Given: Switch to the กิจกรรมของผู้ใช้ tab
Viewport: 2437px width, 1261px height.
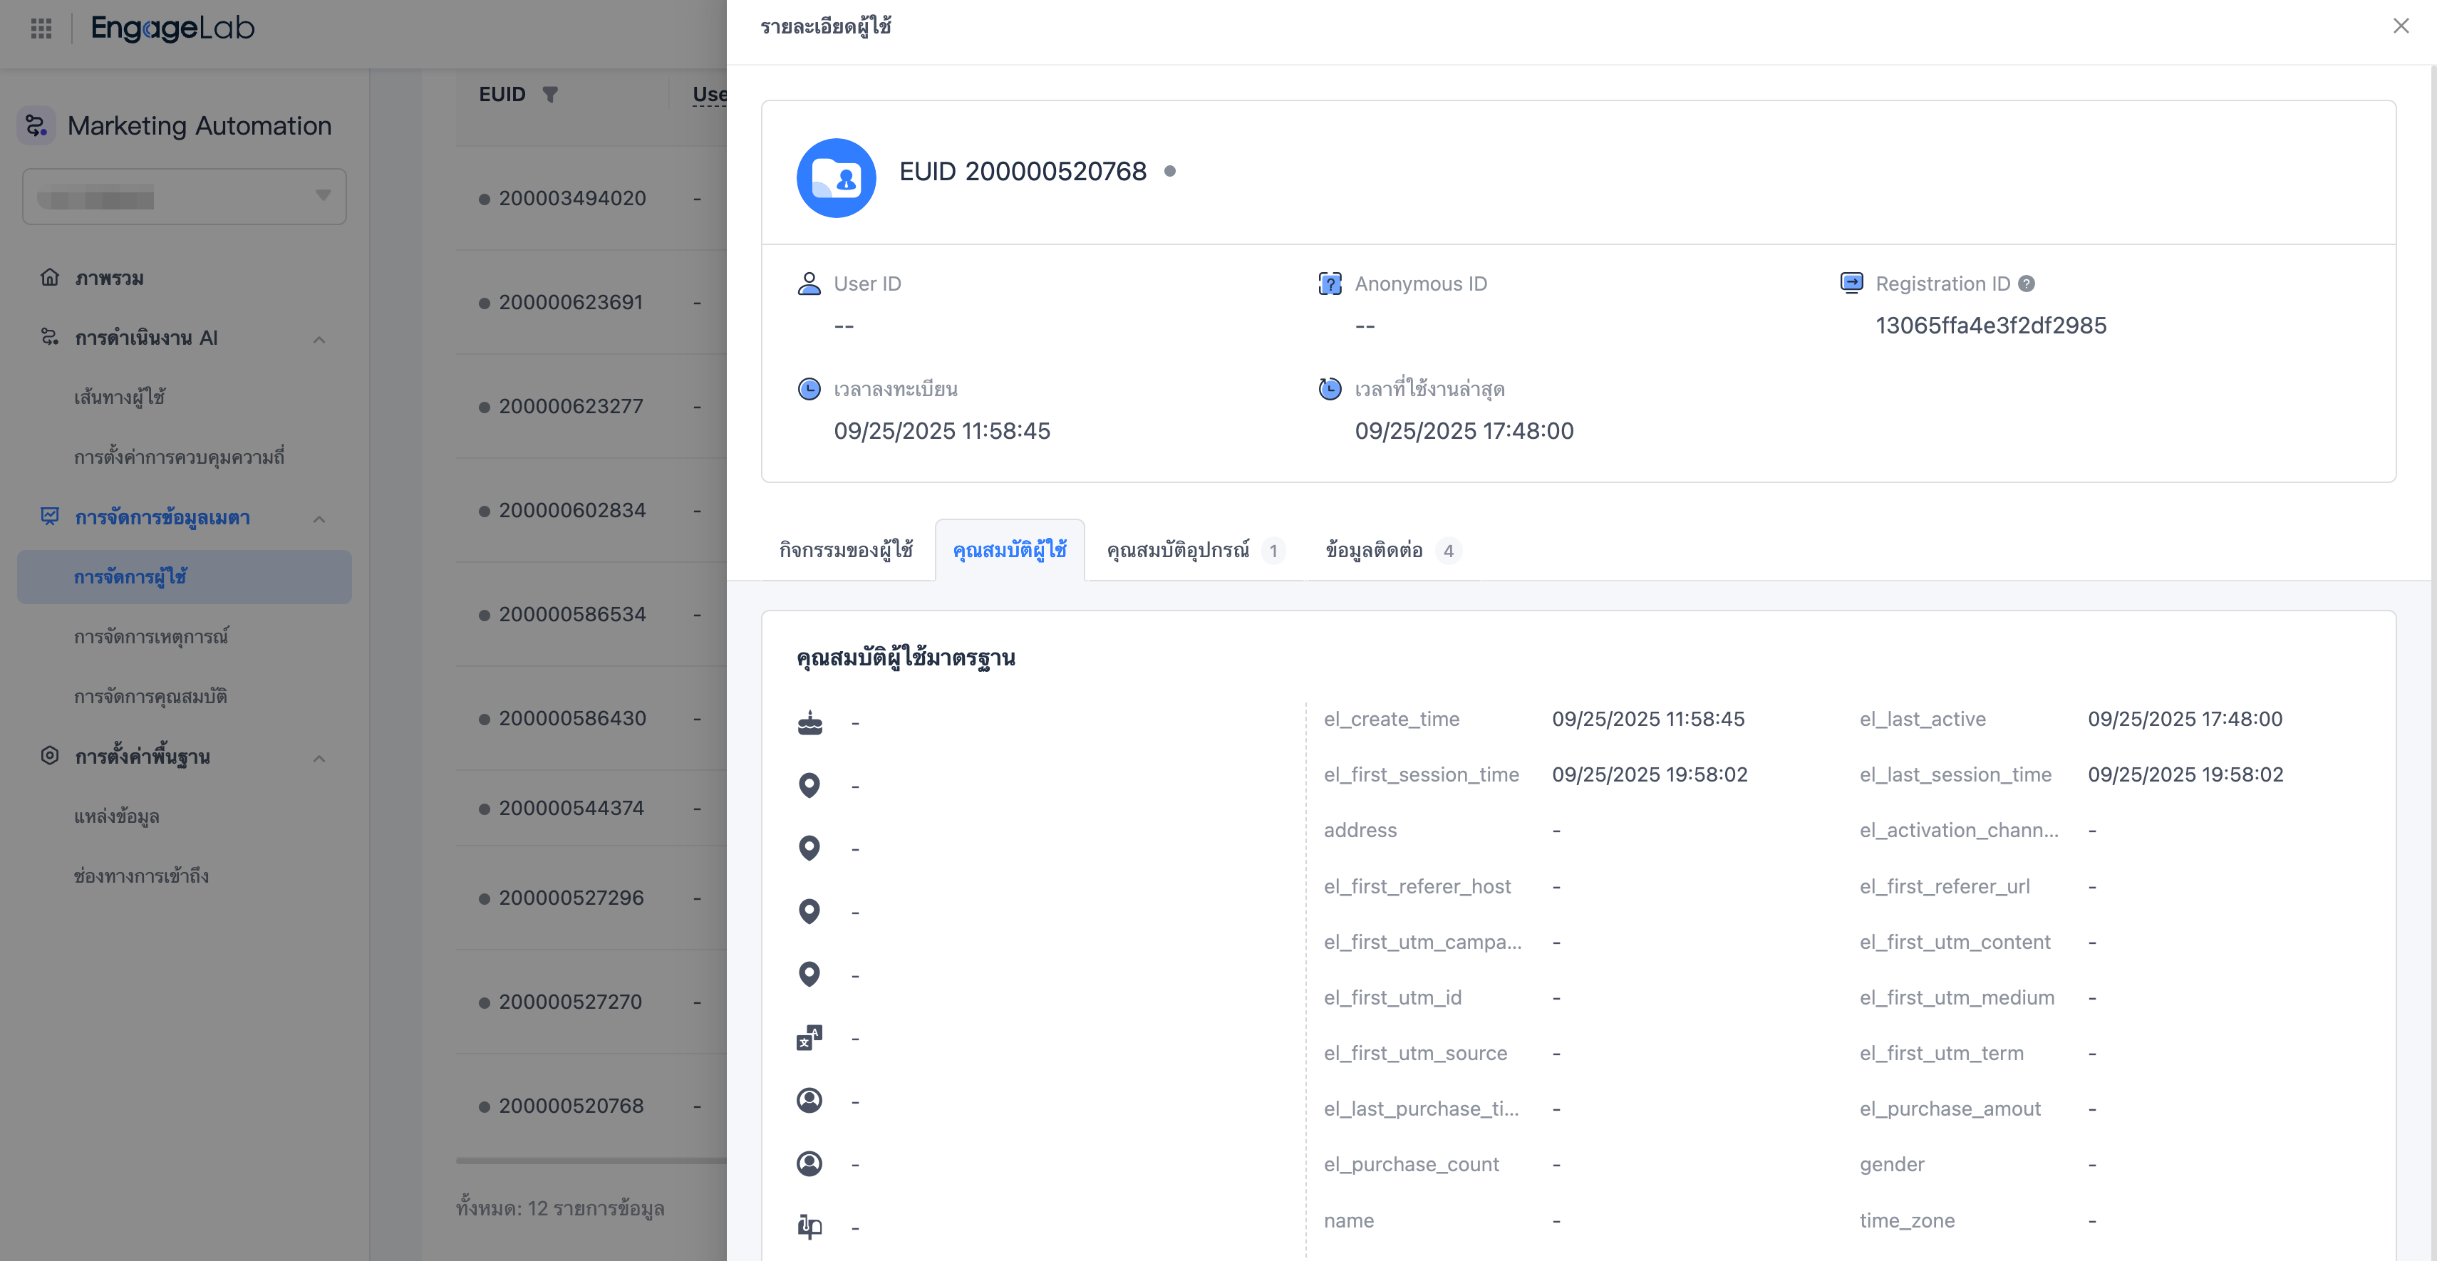Looking at the screenshot, I should [846, 551].
